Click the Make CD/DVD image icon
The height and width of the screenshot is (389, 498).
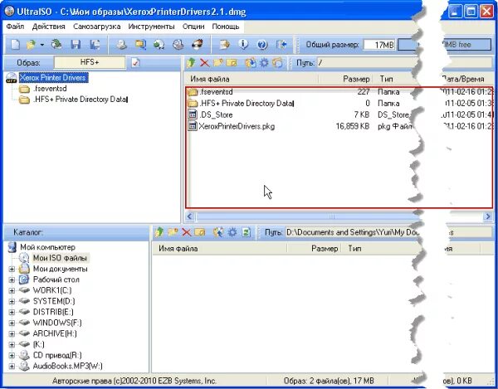click(121, 45)
